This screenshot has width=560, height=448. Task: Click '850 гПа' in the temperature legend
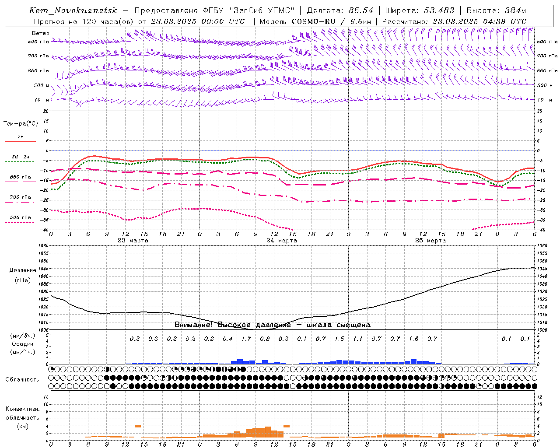20,177
